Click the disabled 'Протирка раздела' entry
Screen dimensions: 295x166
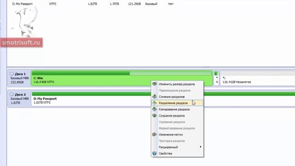[x=177, y=141]
